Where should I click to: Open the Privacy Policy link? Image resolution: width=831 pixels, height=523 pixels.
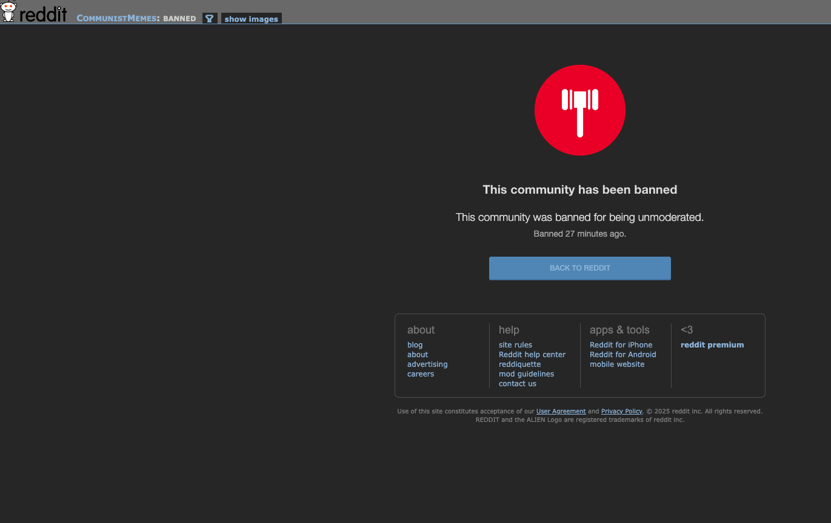pyautogui.click(x=621, y=412)
